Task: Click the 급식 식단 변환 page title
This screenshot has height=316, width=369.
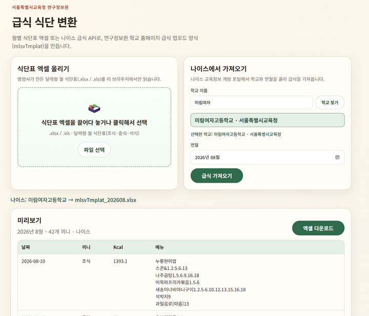Action: tap(45, 22)
